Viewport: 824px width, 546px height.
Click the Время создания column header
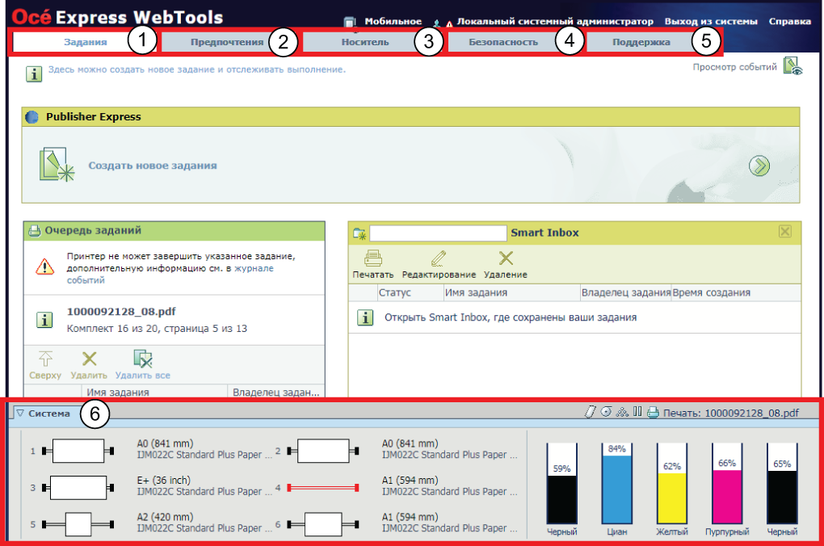(712, 292)
